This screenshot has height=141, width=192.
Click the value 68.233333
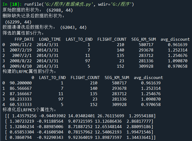point(21,99)
